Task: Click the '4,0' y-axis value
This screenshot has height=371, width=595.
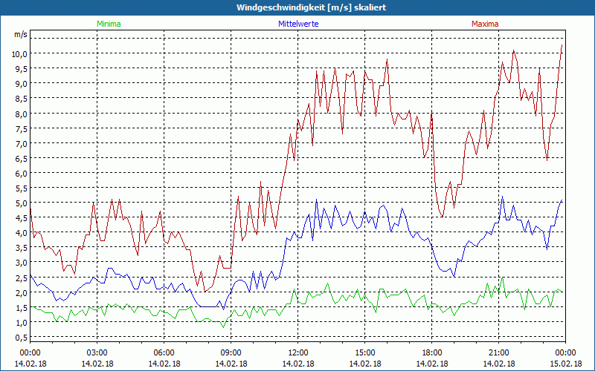Action: click(x=21, y=233)
